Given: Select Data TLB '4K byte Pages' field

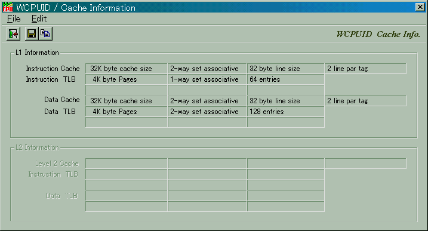Looking at the screenshot, I should 127,112.
